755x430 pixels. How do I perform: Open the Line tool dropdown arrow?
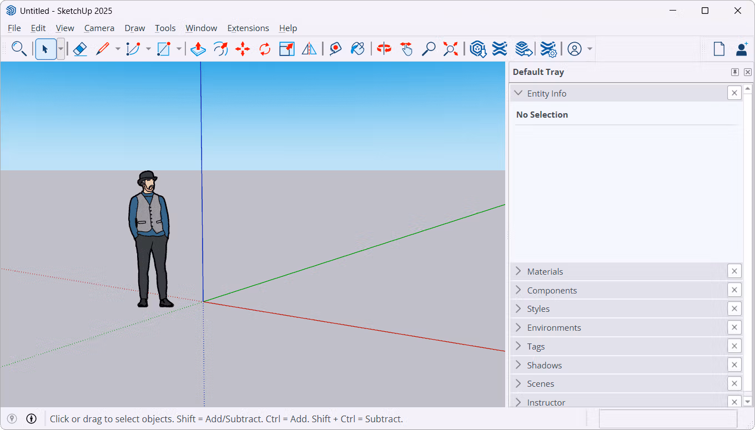118,49
